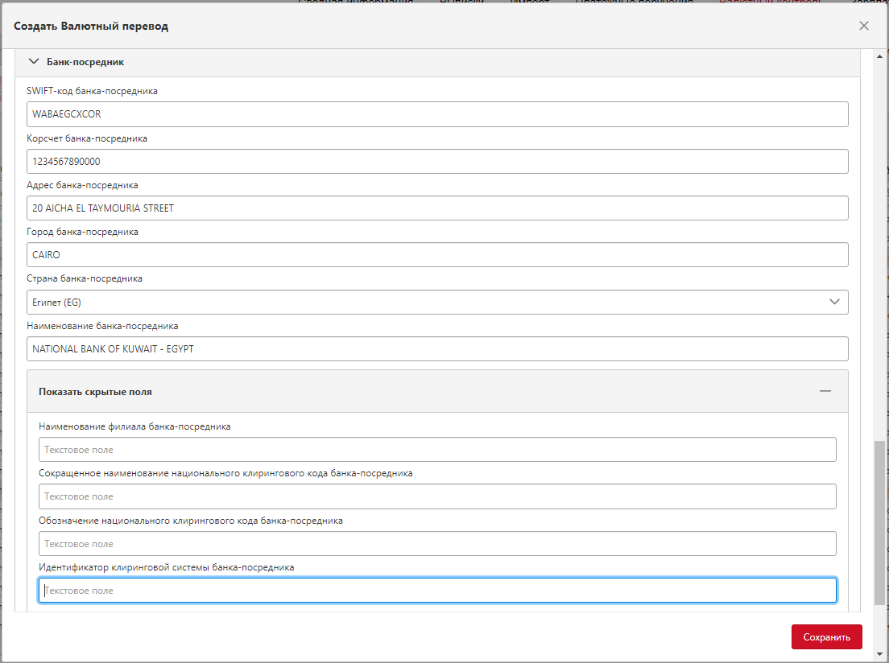The image size is (889, 663).
Task: Open the Страна банка-посредника dropdown
Action: (x=437, y=302)
